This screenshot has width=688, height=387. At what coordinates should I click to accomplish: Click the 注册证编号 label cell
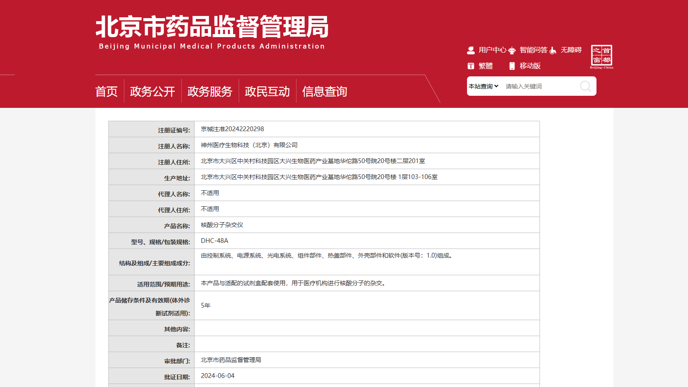pyautogui.click(x=151, y=129)
